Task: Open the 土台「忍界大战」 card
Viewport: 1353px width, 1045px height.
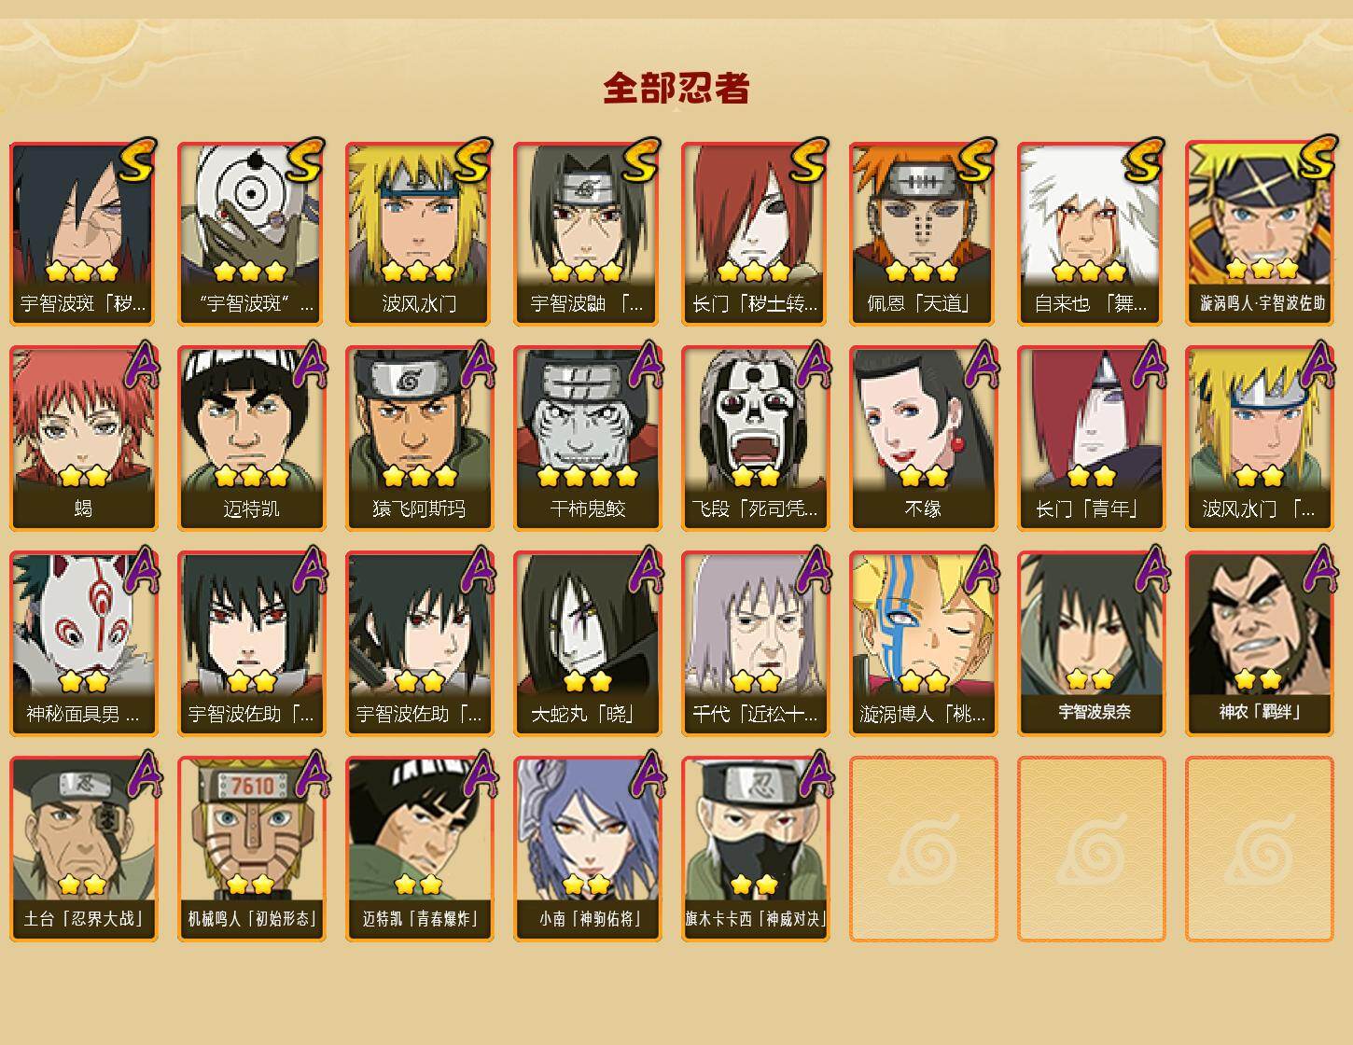Action: coord(83,849)
